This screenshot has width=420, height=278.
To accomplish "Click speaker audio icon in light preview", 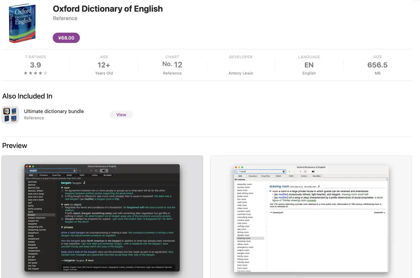I will [313, 171].
